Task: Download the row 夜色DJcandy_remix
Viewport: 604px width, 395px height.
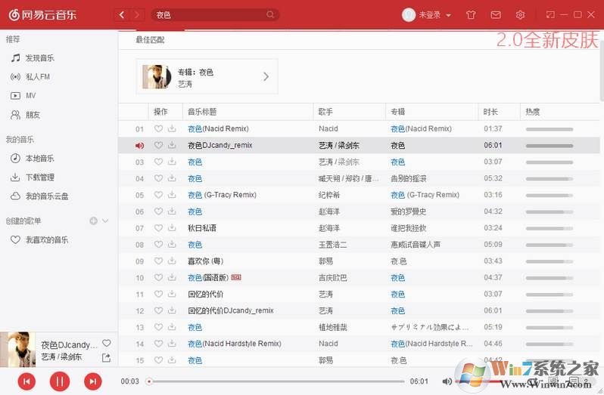Action: pyautogui.click(x=172, y=145)
